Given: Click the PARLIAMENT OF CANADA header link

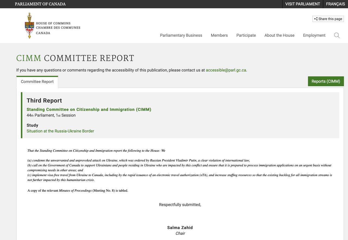Looking at the screenshot, I should tap(40, 4).
